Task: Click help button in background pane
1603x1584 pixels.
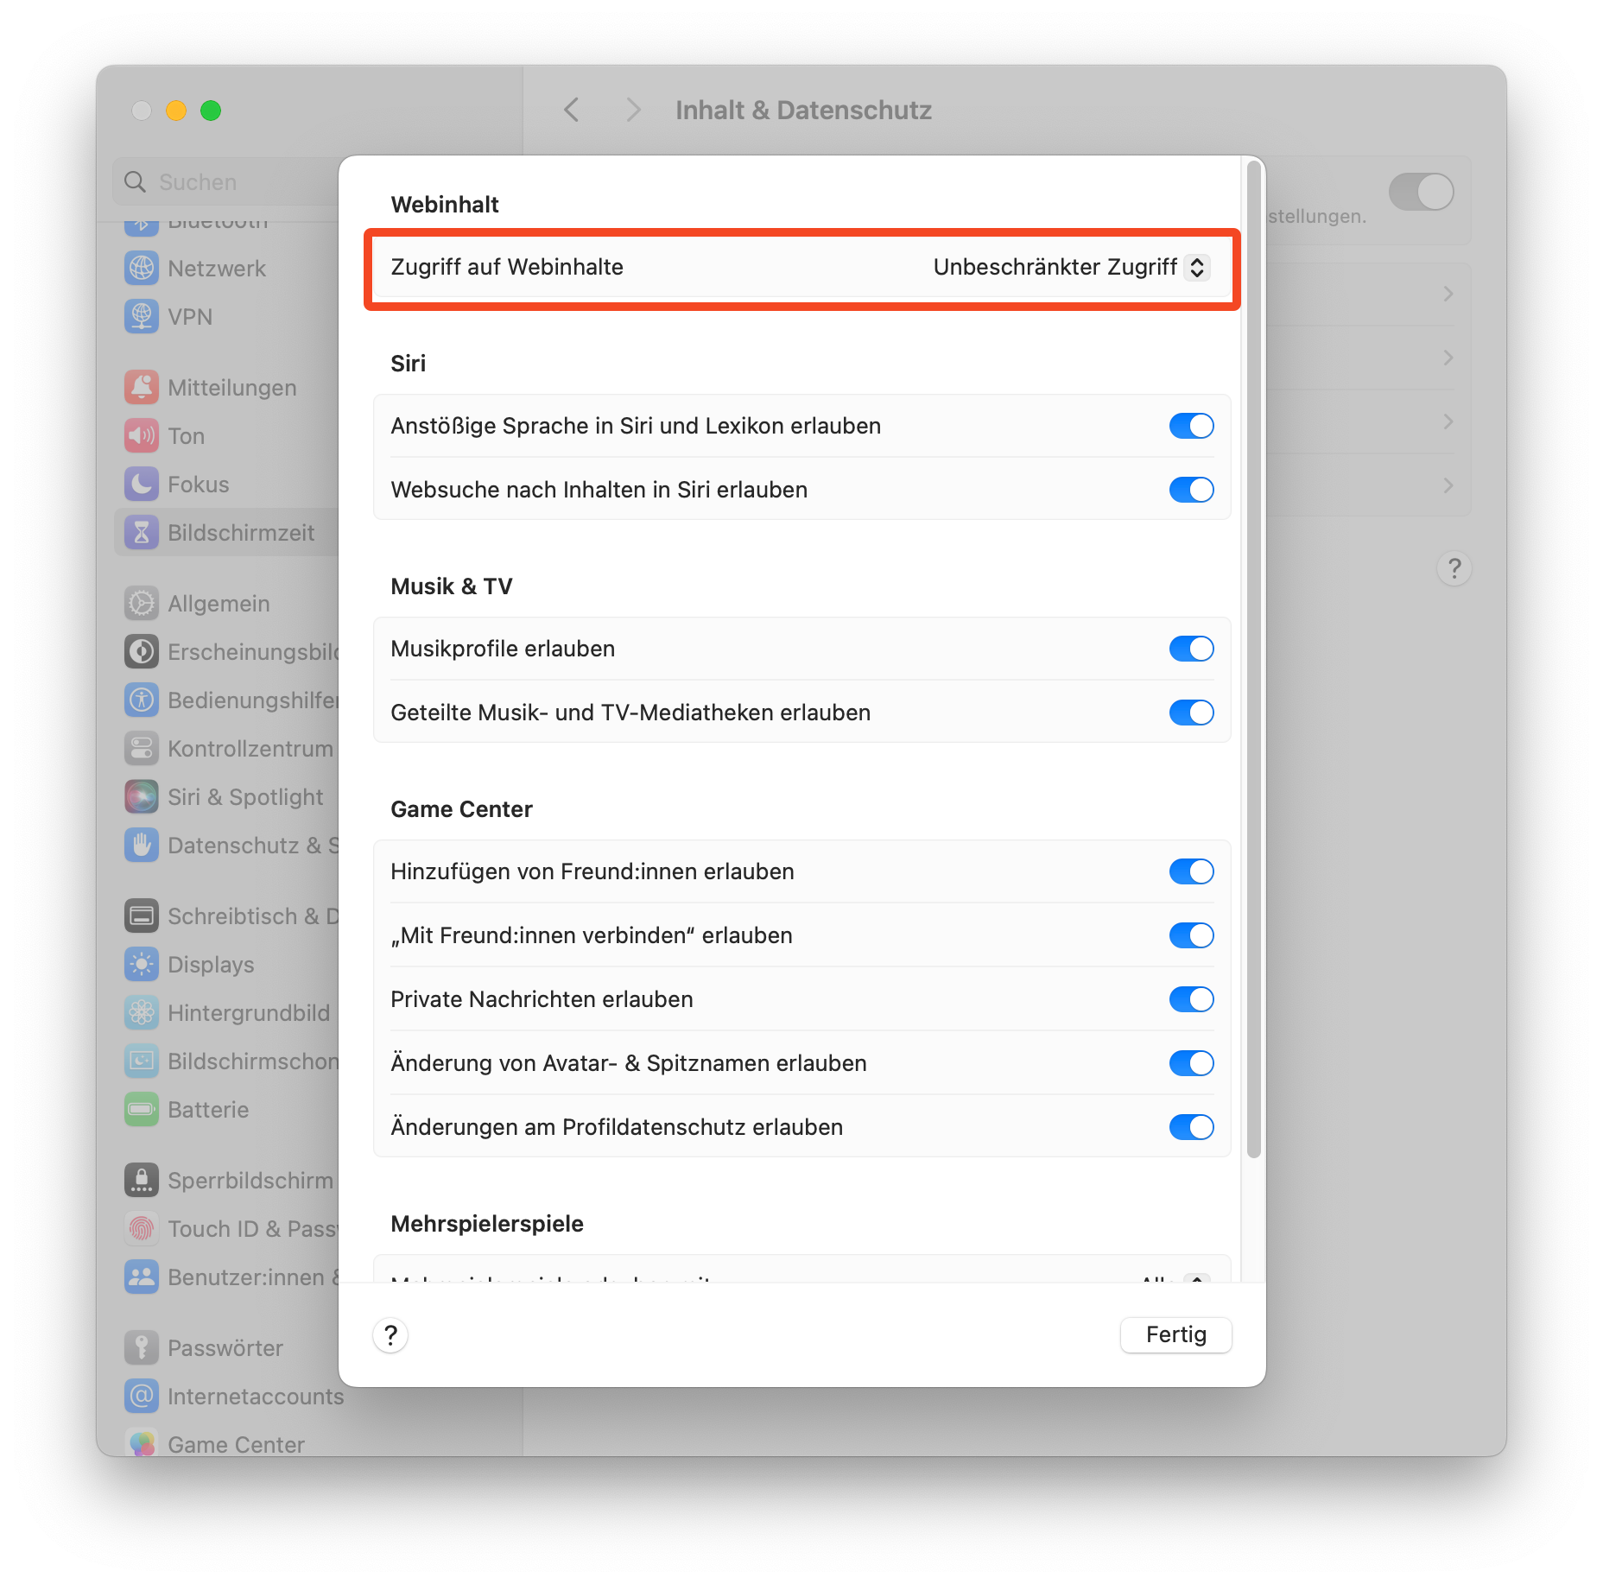Action: pos(1454,568)
